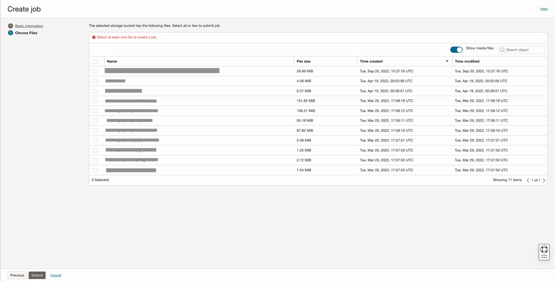Open Basic information step
The image size is (555, 283).
click(x=29, y=26)
